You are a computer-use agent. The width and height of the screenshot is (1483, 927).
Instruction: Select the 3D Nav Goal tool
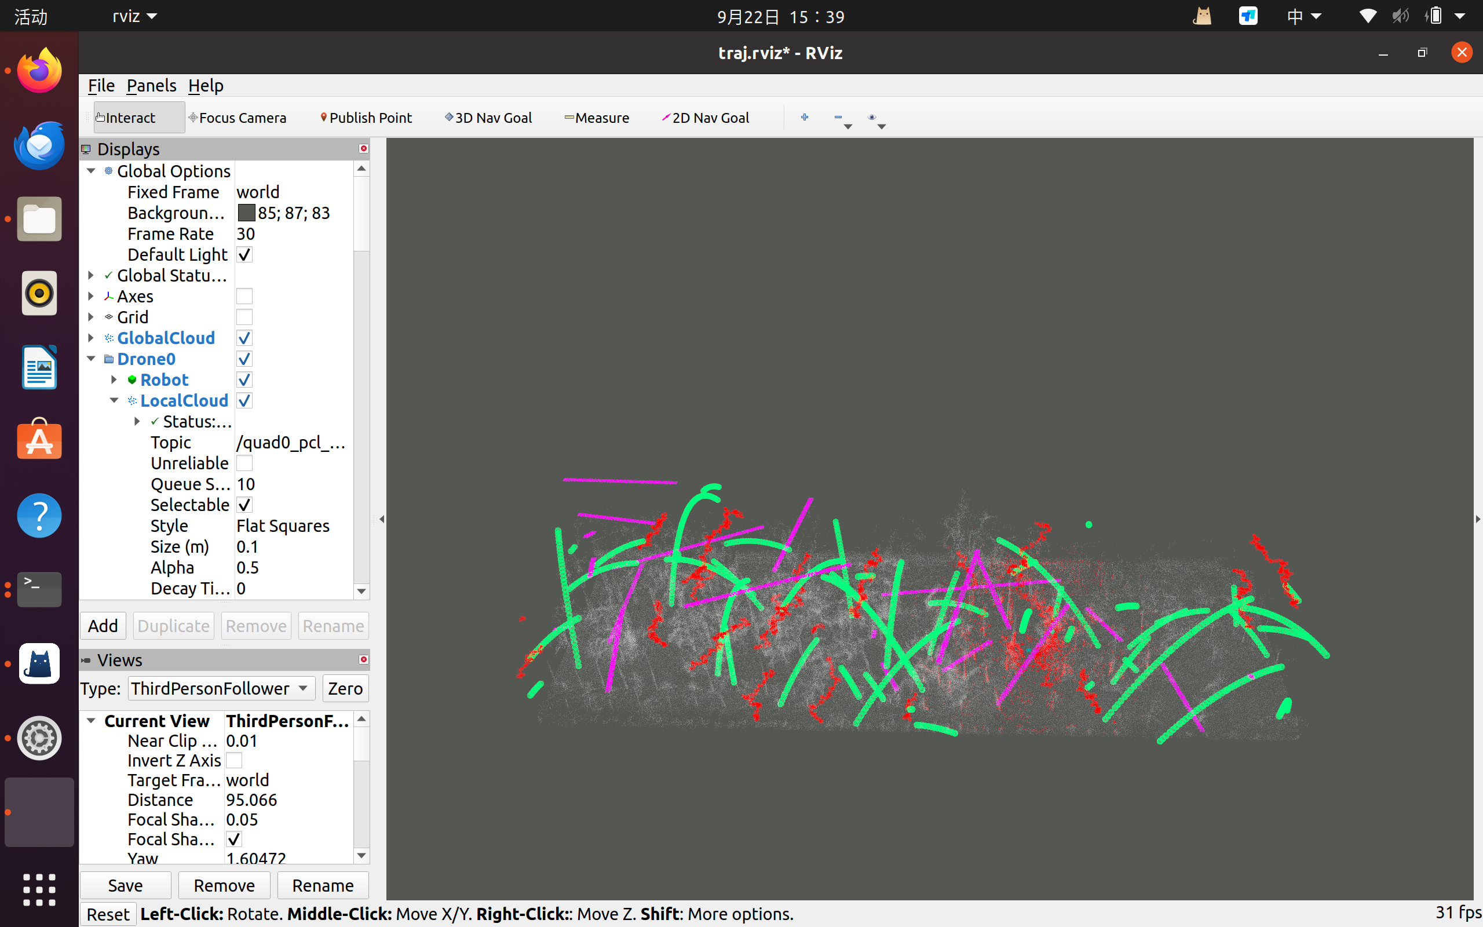point(488,117)
